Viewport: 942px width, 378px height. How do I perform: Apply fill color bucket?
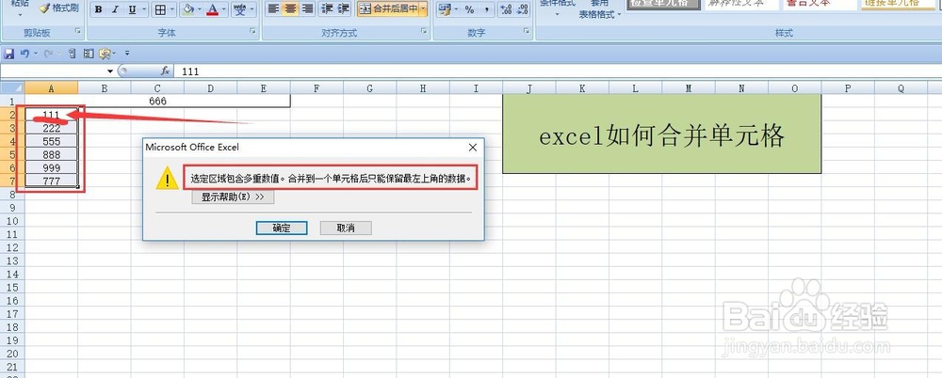(x=188, y=9)
